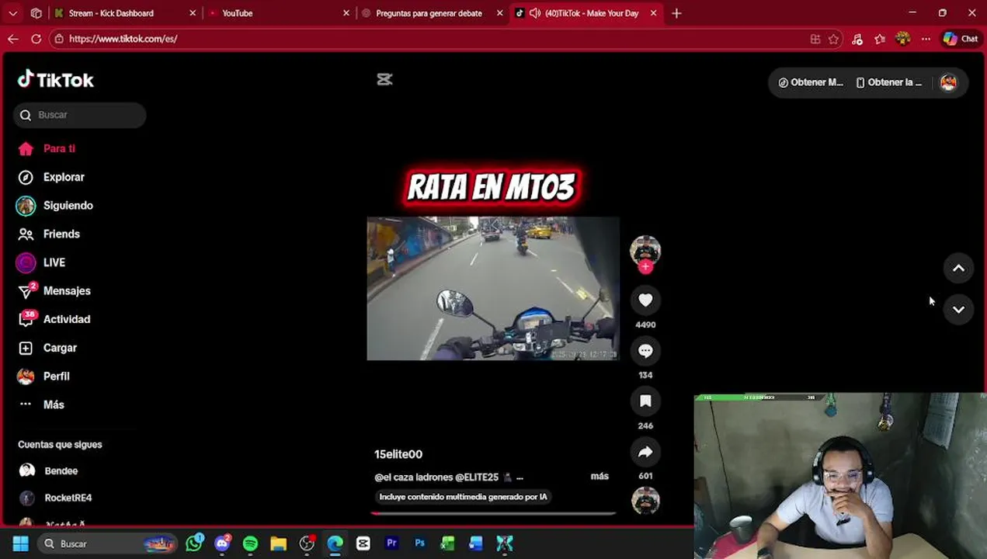Click the taskbar Buscar search box
The height and width of the screenshot is (559, 987).
107,543
